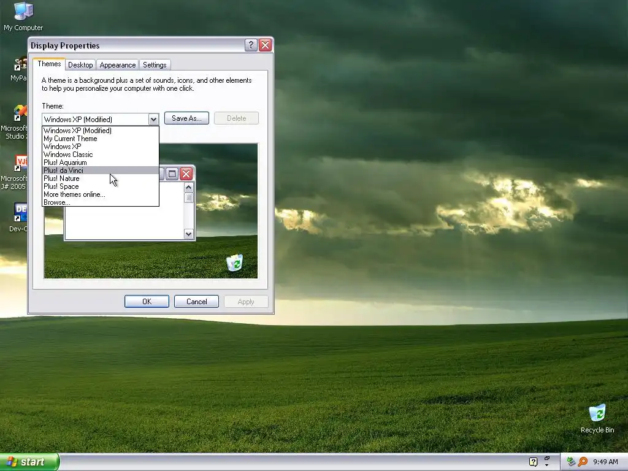The image size is (628, 471).
Task: Choose Plus! Aquarium theme from the list
Action: click(100, 163)
